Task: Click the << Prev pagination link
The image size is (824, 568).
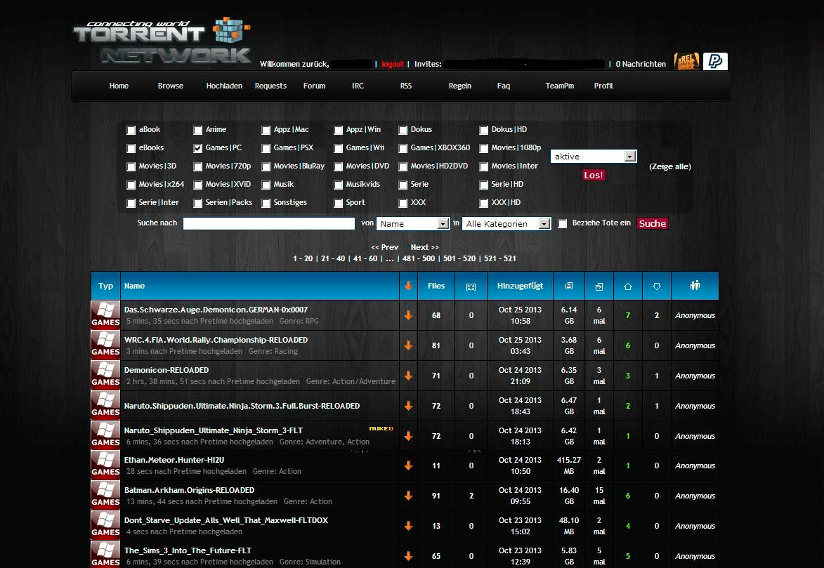Action: coord(385,247)
